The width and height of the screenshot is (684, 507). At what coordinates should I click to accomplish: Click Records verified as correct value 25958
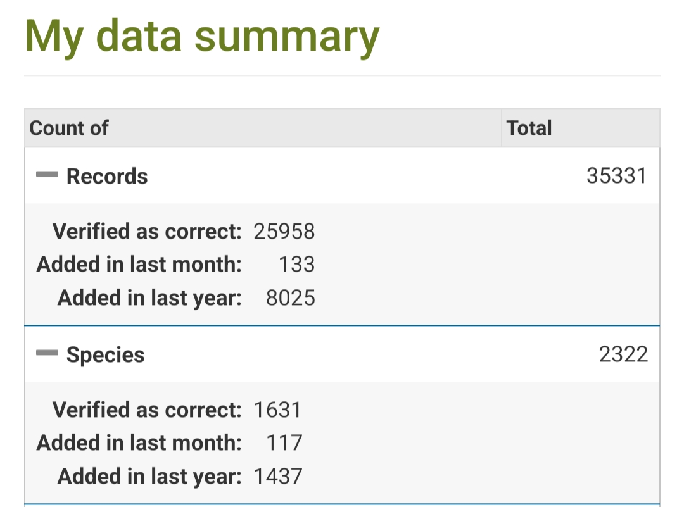pos(284,231)
